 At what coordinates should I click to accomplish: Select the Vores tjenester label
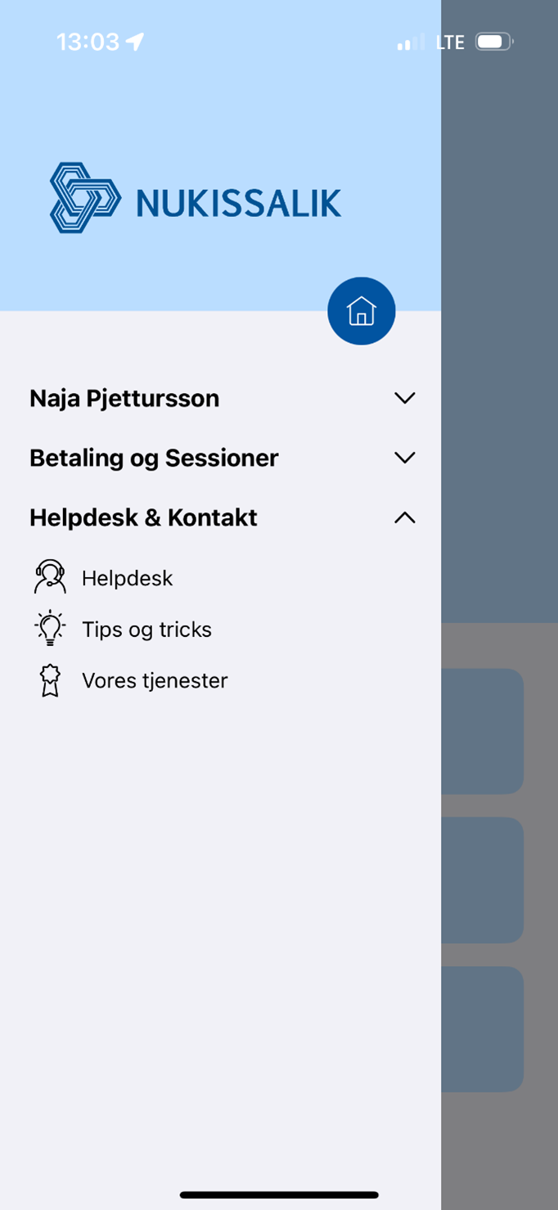[x=155, y=680]
